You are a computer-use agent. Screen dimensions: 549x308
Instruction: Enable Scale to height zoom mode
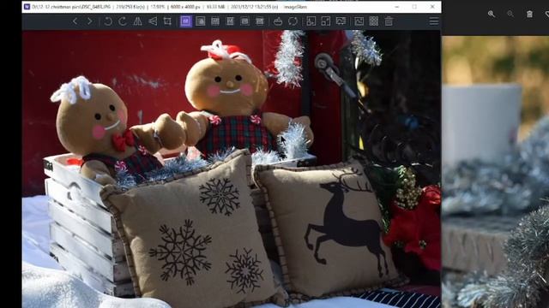pyautogui.click(x=230, y=21)
